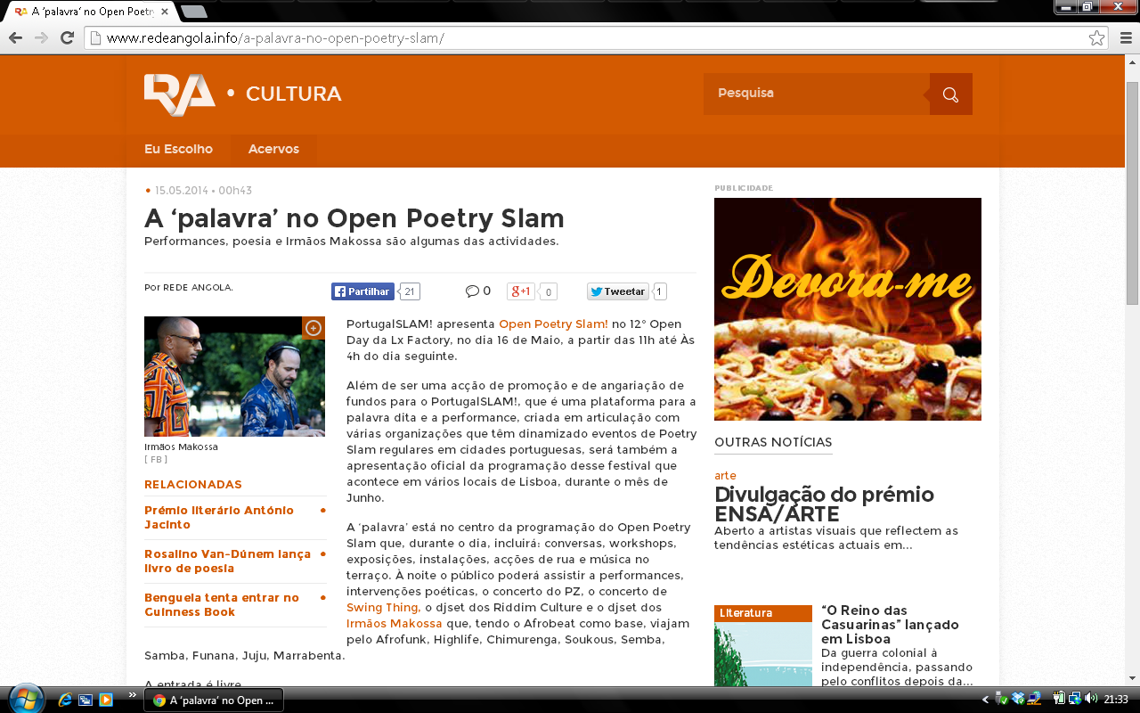Click the Google +1 button
This screenshot has width=1140, height=713.
(x=520, y=291)
